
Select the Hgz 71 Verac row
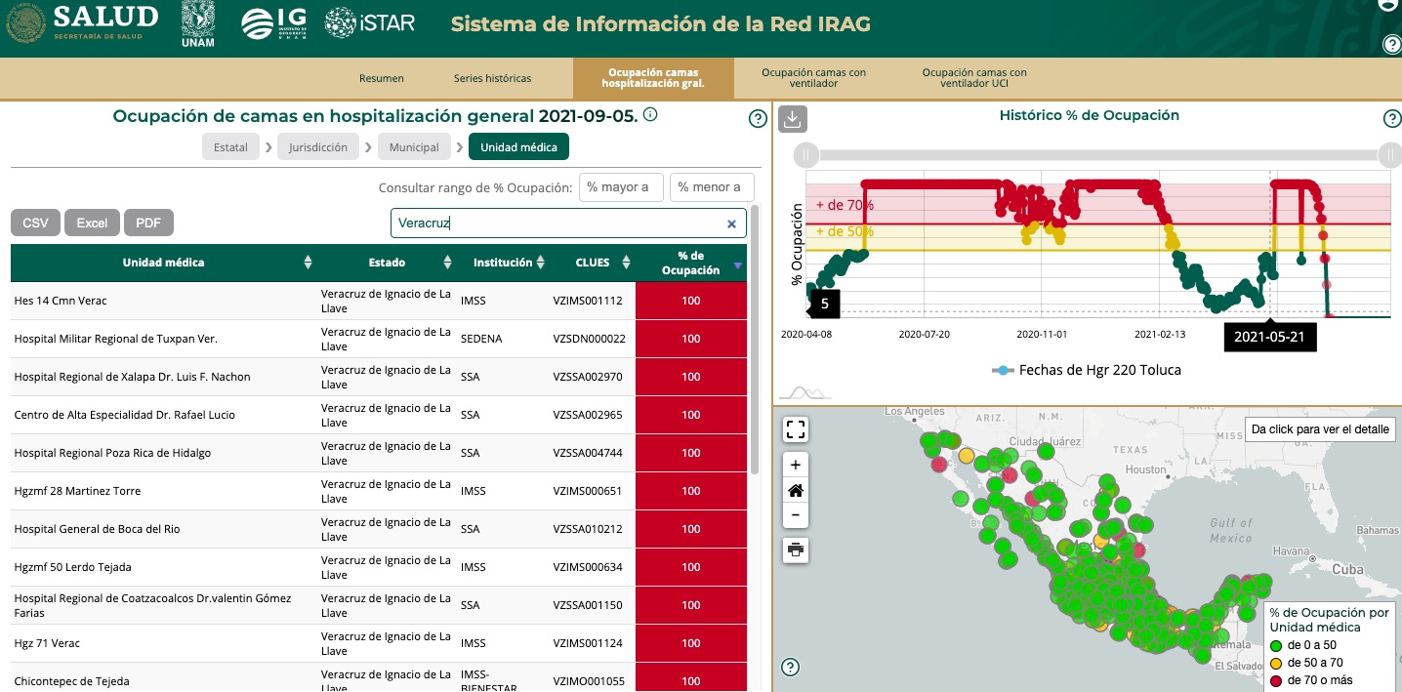point(379,643)
